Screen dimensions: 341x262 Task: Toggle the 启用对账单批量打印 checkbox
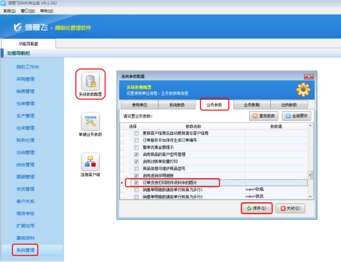click(136, 162)
